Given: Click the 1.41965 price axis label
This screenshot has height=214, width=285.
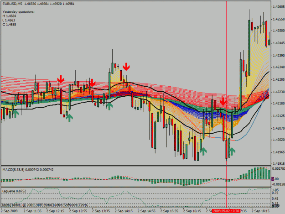Looking at the screenshot, I should tap(279, 152).
